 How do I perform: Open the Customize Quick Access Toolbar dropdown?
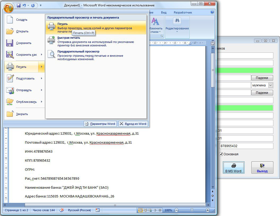[x=41, y=5]
